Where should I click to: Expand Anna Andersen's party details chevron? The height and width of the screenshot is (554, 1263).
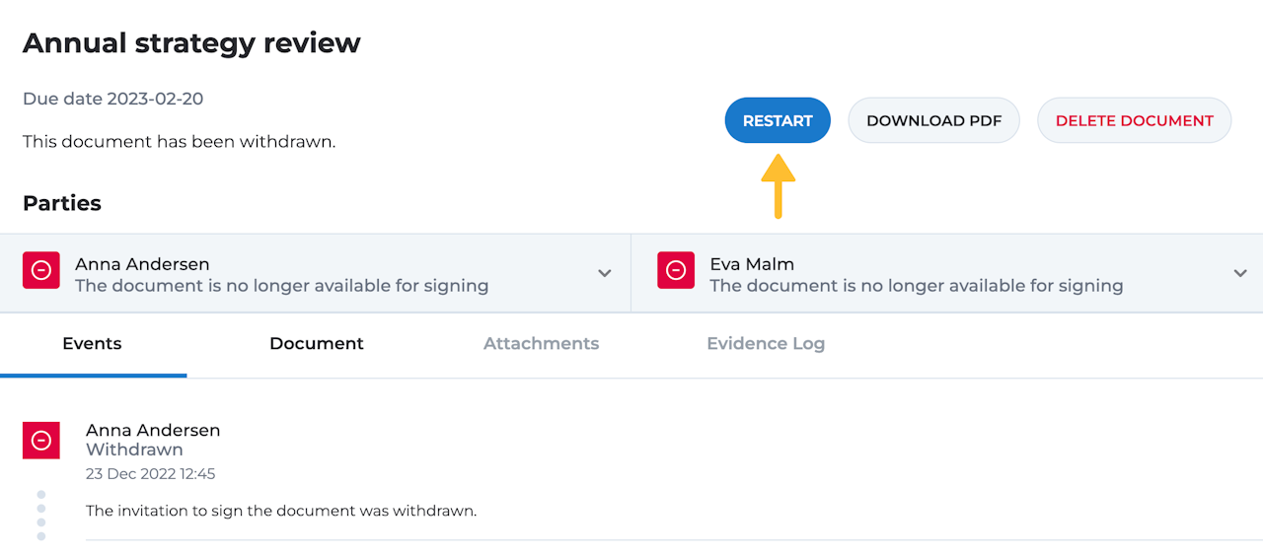click(x=605, y=273)
